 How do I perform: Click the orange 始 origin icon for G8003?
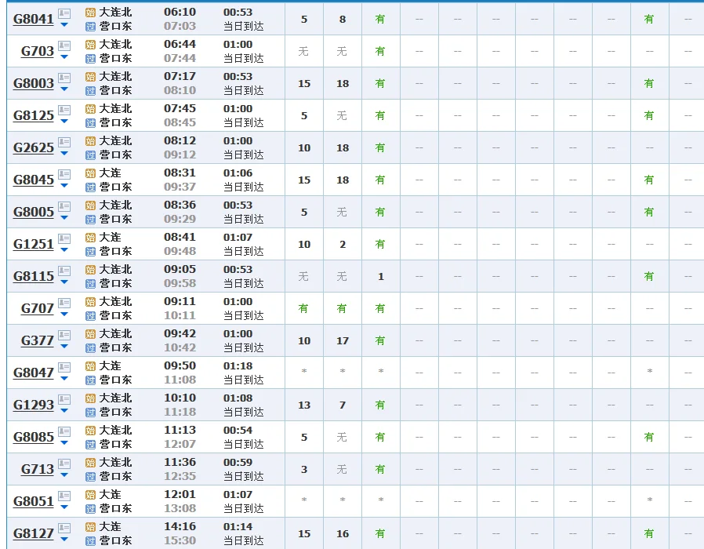[x=90, y=77]
